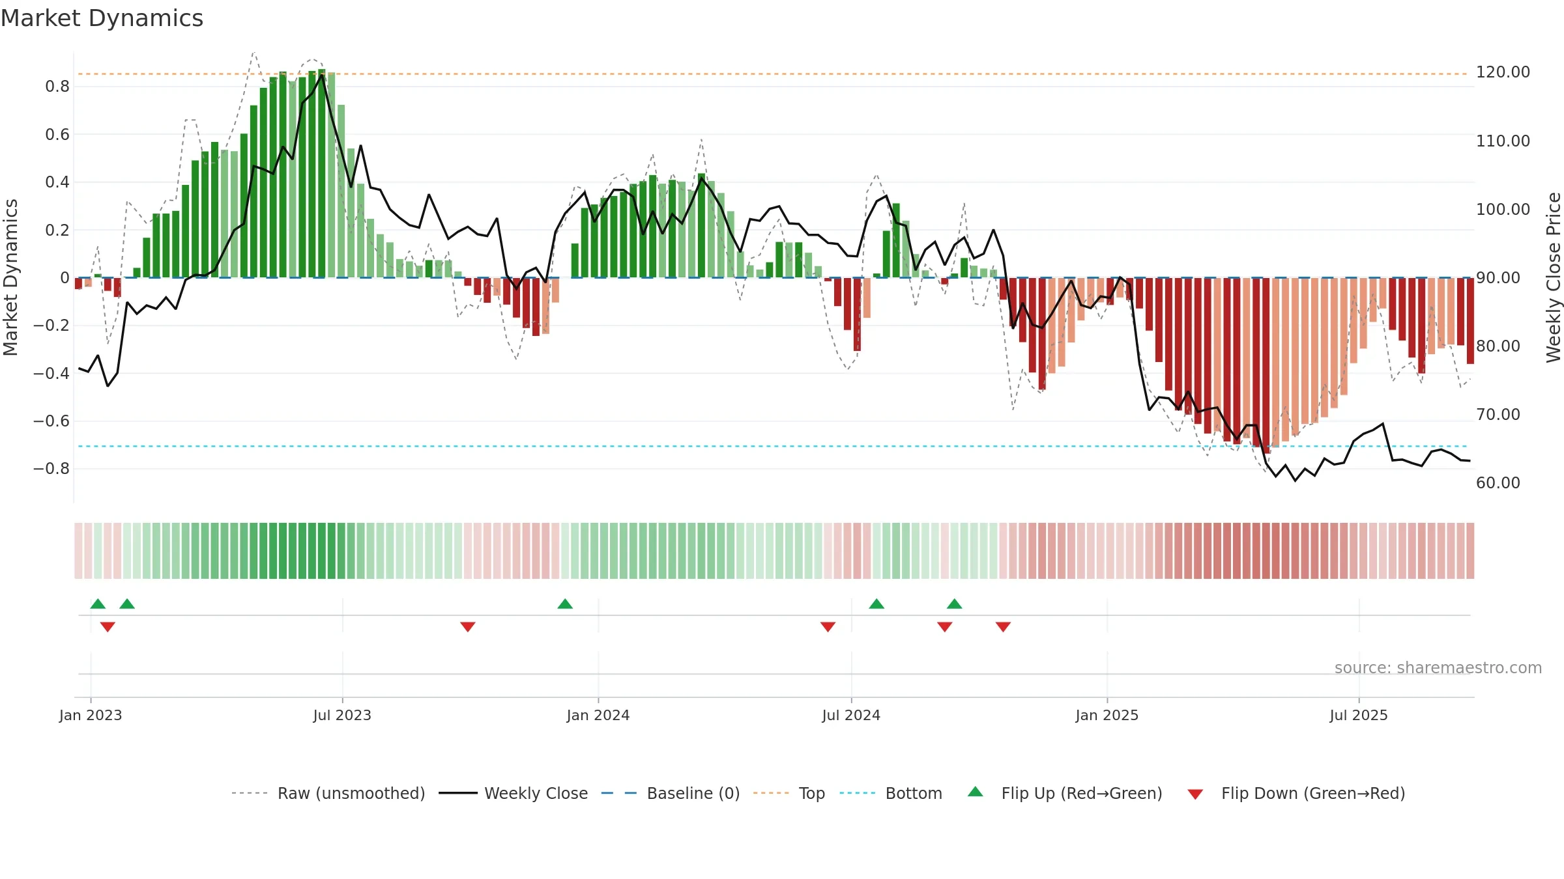The width and height of the screenshot is (1564, 879).
Task: Click the 100.00 right-axis price label
Action: click(x=1503, y=209)
